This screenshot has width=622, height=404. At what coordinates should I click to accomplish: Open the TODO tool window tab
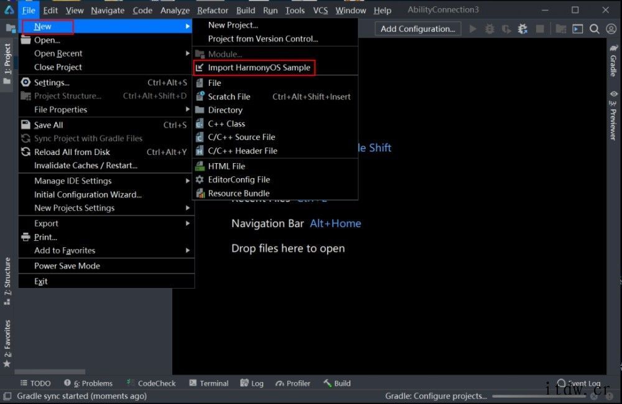[x=35, y=383]
